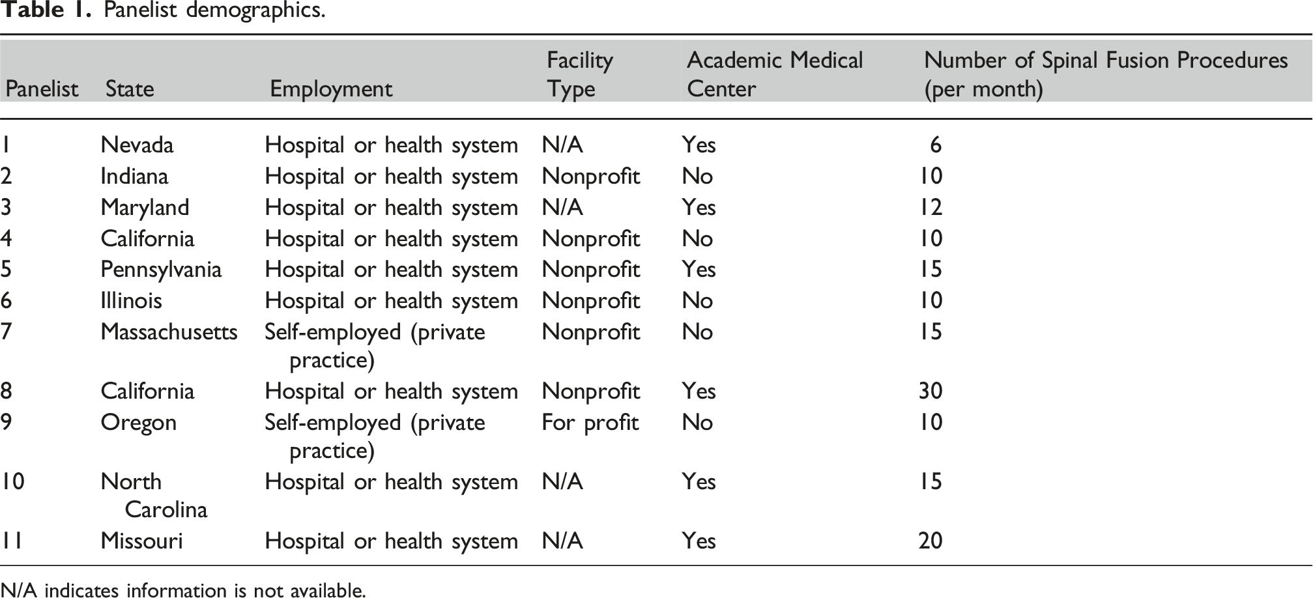Screen dimensions: 1313x598
Task: Click the value 20 procedures cell
Action: click(x=931, y=541)
